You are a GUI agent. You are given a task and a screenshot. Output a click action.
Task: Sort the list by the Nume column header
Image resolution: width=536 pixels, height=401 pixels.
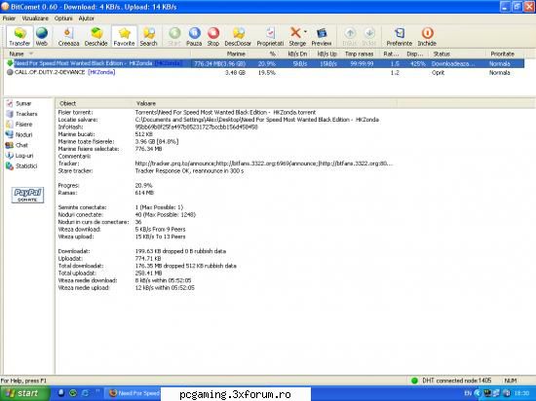[x=17, y=54]
